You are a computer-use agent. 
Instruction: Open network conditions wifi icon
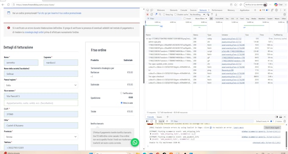coord(208,14)
